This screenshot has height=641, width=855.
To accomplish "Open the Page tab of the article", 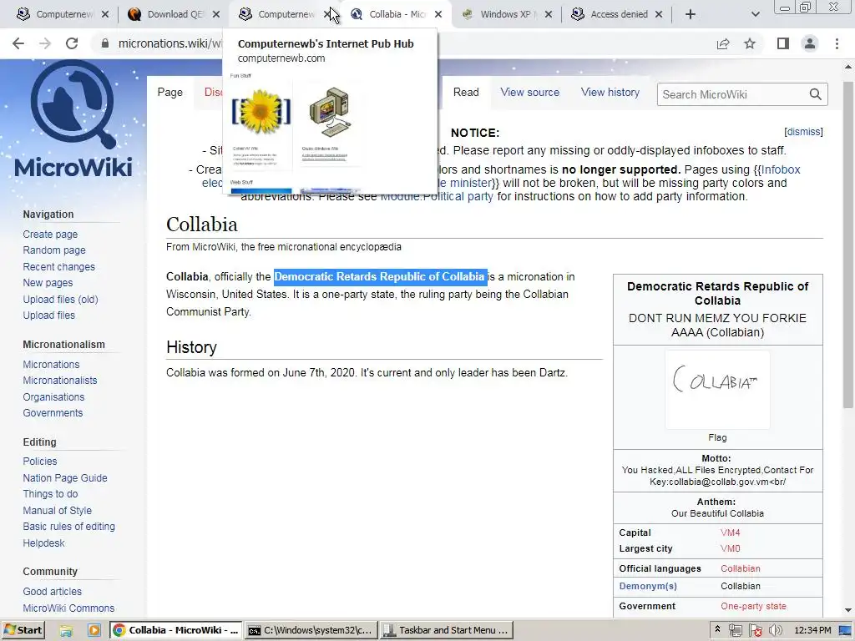I will [170, 92].
